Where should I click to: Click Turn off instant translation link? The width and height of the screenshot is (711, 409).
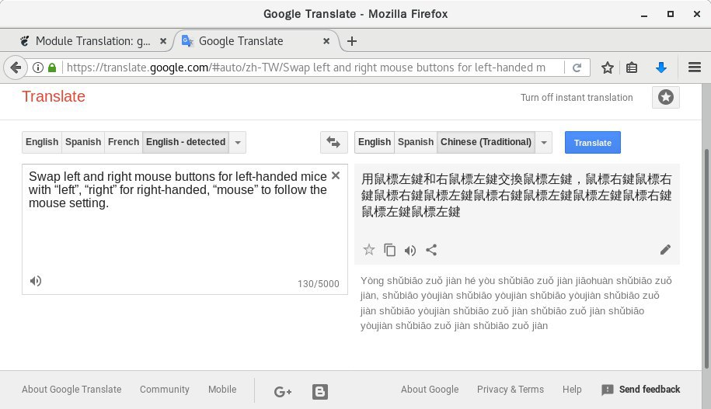coord(577,97)
